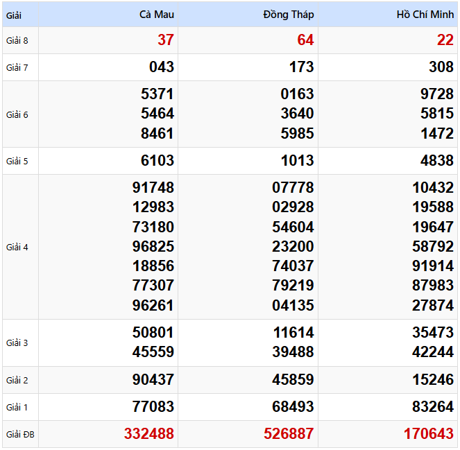Click the red number 22 for Hồ Chí Minh
This screenshot has width=460, height=450.
(x=445, y=40)
